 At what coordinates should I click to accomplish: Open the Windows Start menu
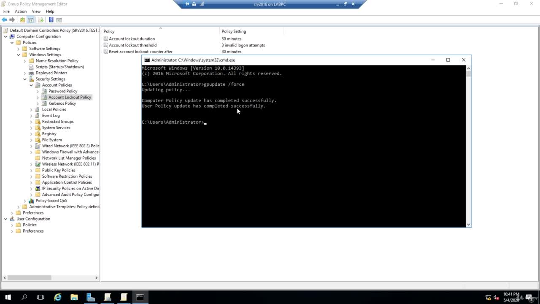(8, 297)
